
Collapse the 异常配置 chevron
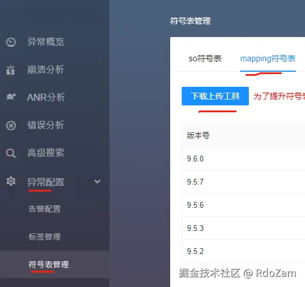pyautogui.click(x=97, y=182)
